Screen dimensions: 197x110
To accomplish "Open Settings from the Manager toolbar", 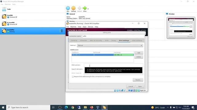I will pyautogui.click(x=74, y=8).
